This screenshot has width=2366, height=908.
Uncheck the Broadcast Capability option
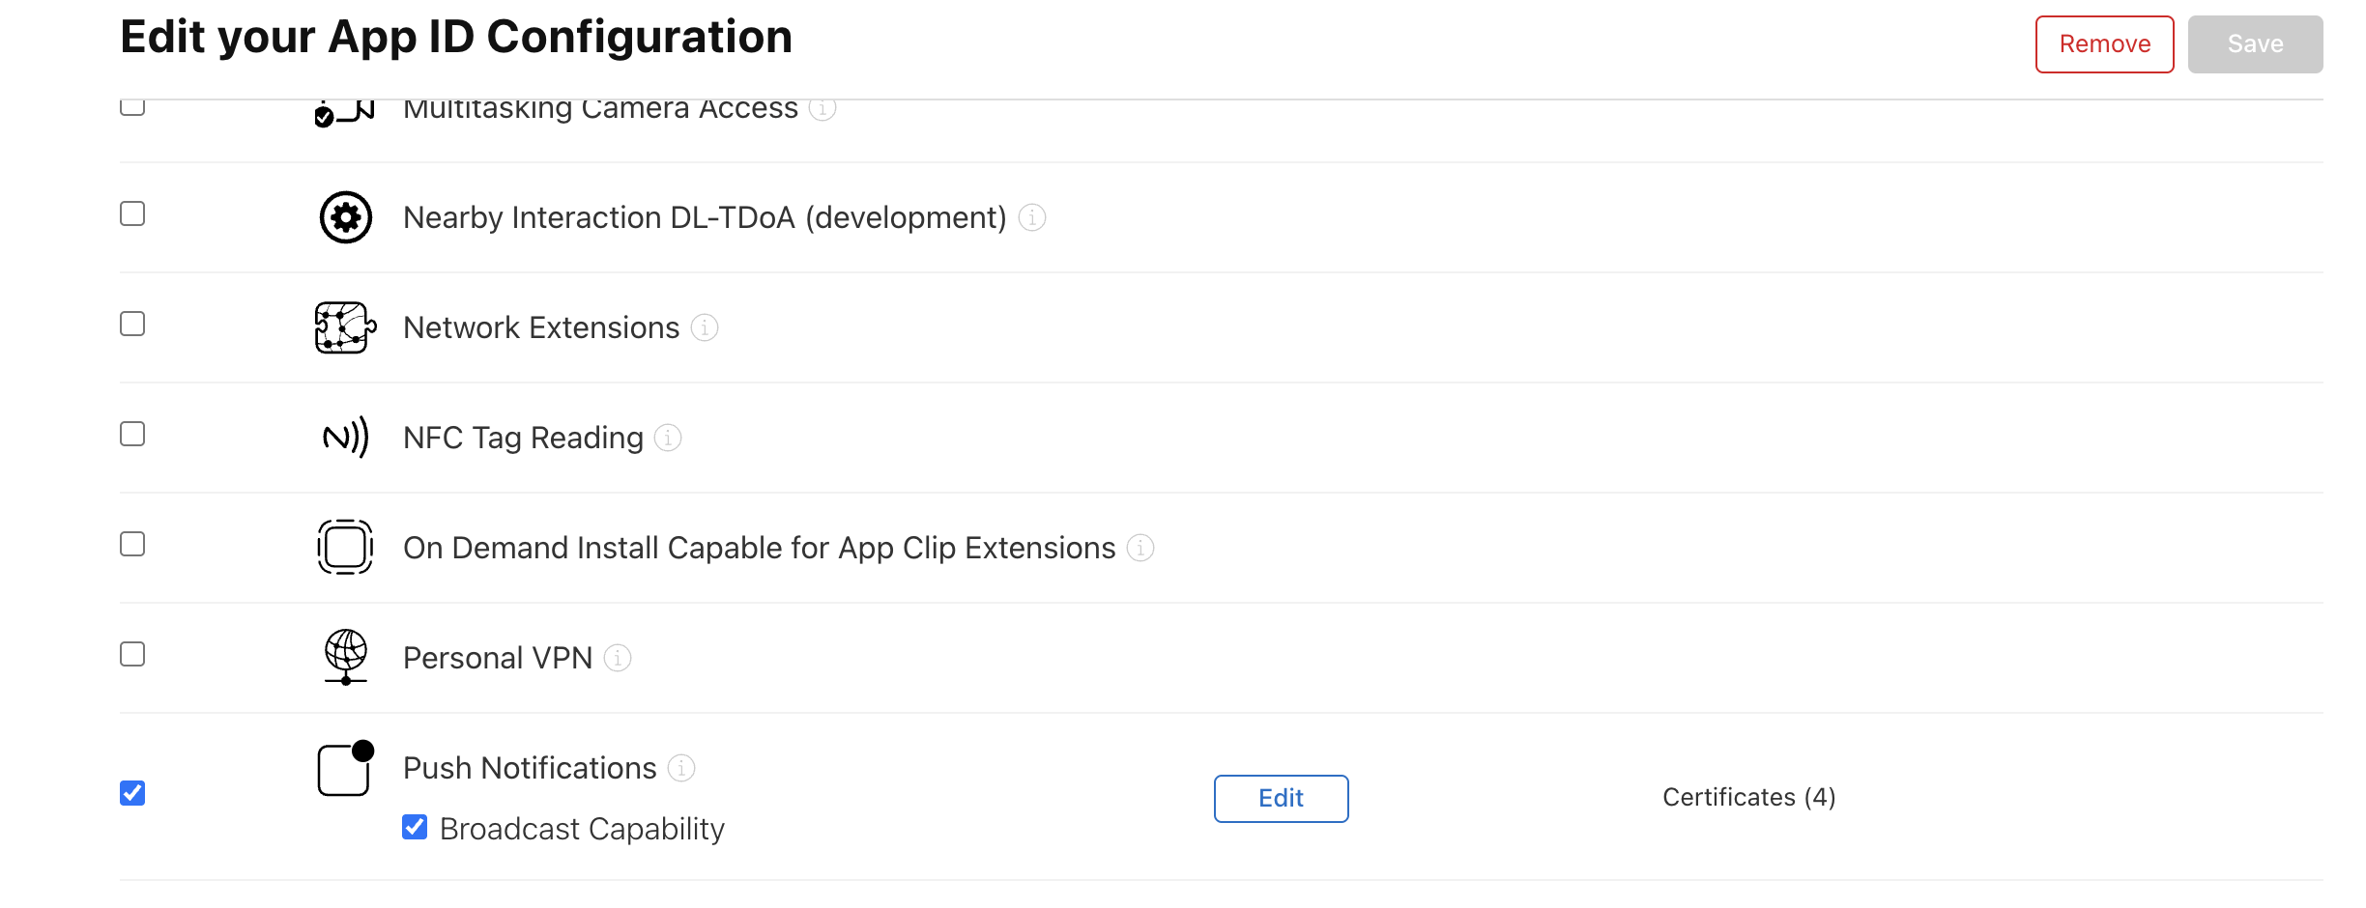coord(416,827)
